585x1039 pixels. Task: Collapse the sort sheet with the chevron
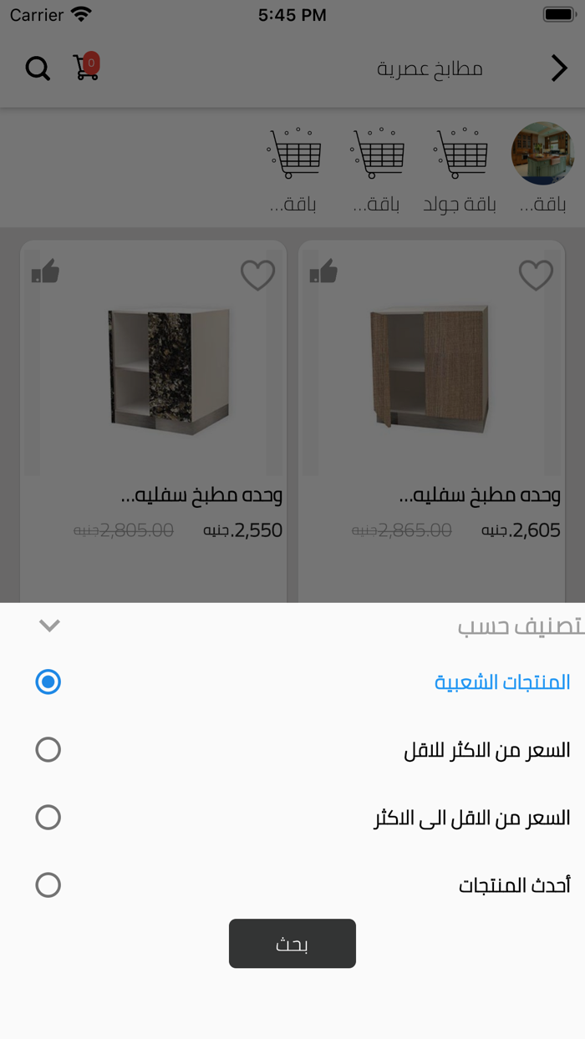[x=48, y=624]
